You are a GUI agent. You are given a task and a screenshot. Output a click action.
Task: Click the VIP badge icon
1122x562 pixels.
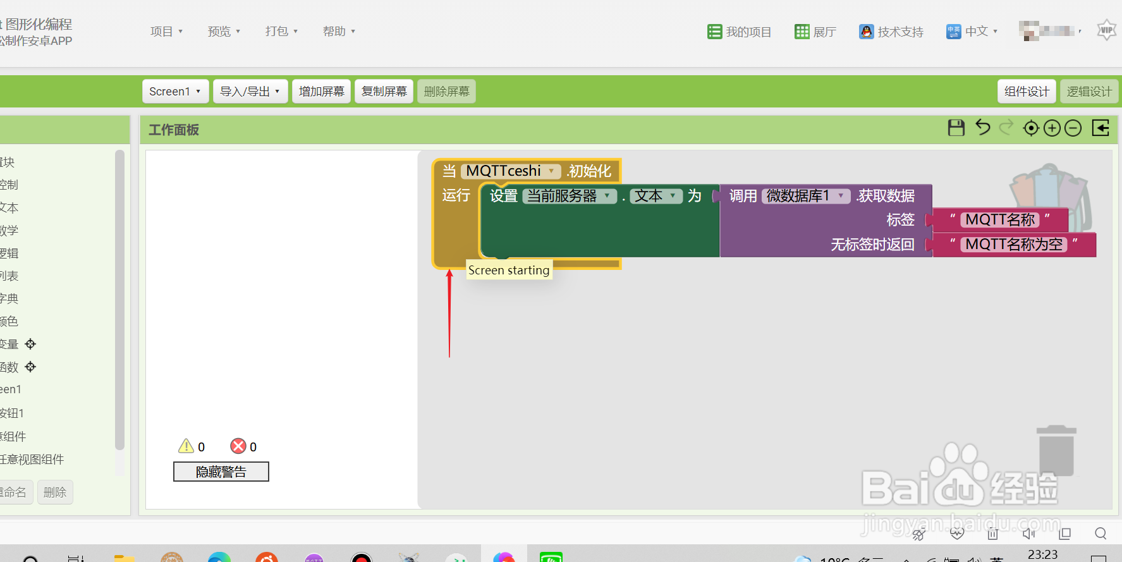tap(1106, 30)
